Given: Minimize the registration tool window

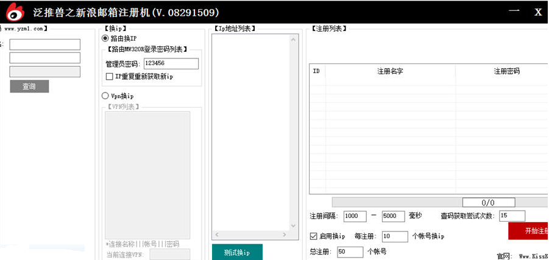Looking at the screenshot, I should point(514,11).
